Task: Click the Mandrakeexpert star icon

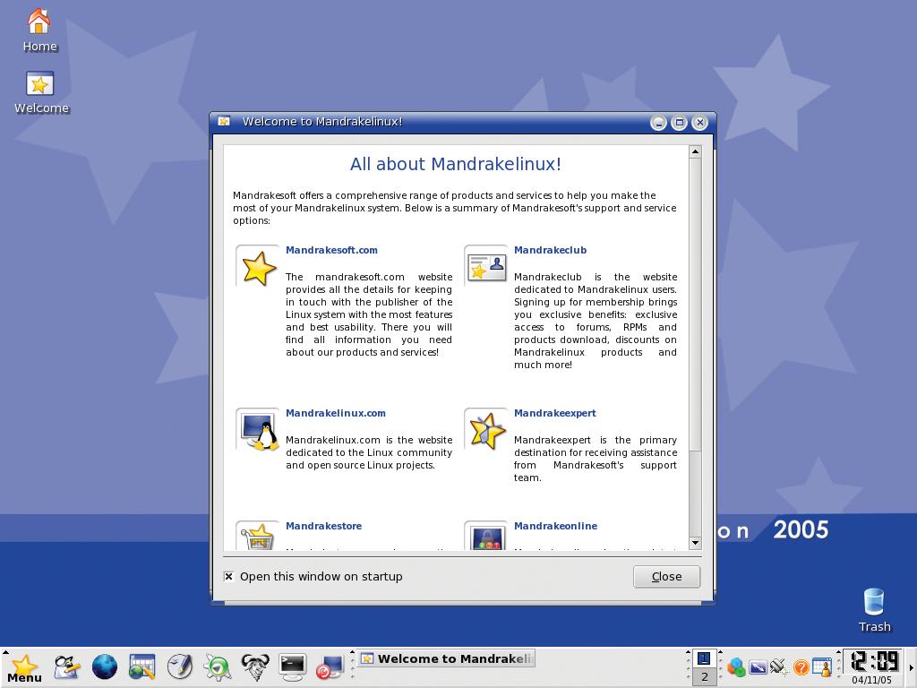Action: (x=486, y=430)
